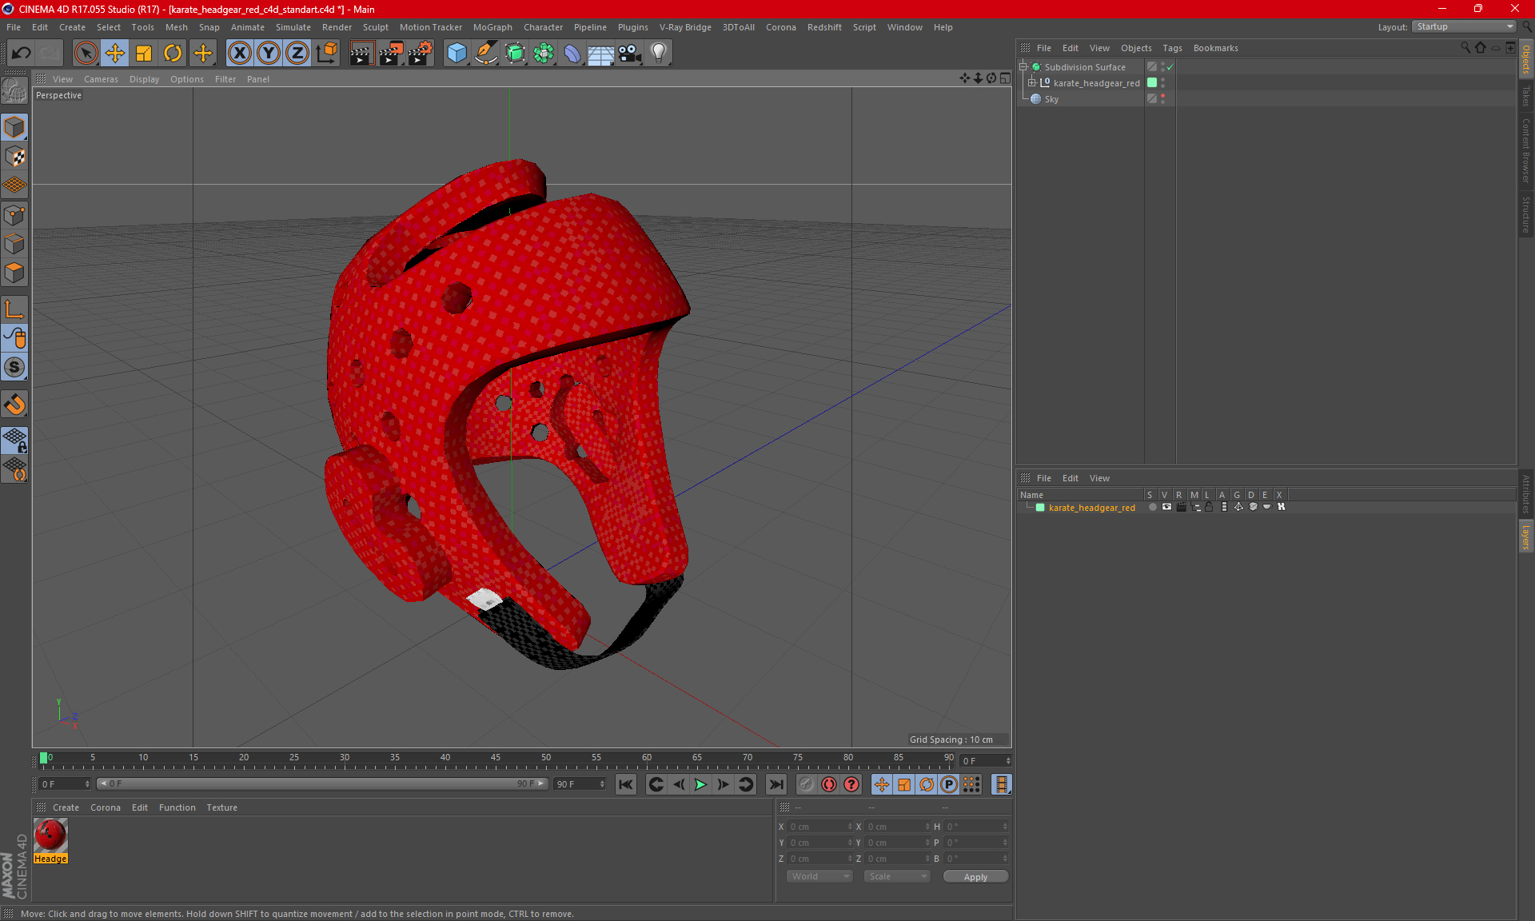1535x921 pixels.
Task: Click karate_headgear_red layer color swatch in Objects
Action: point(1152,82)
